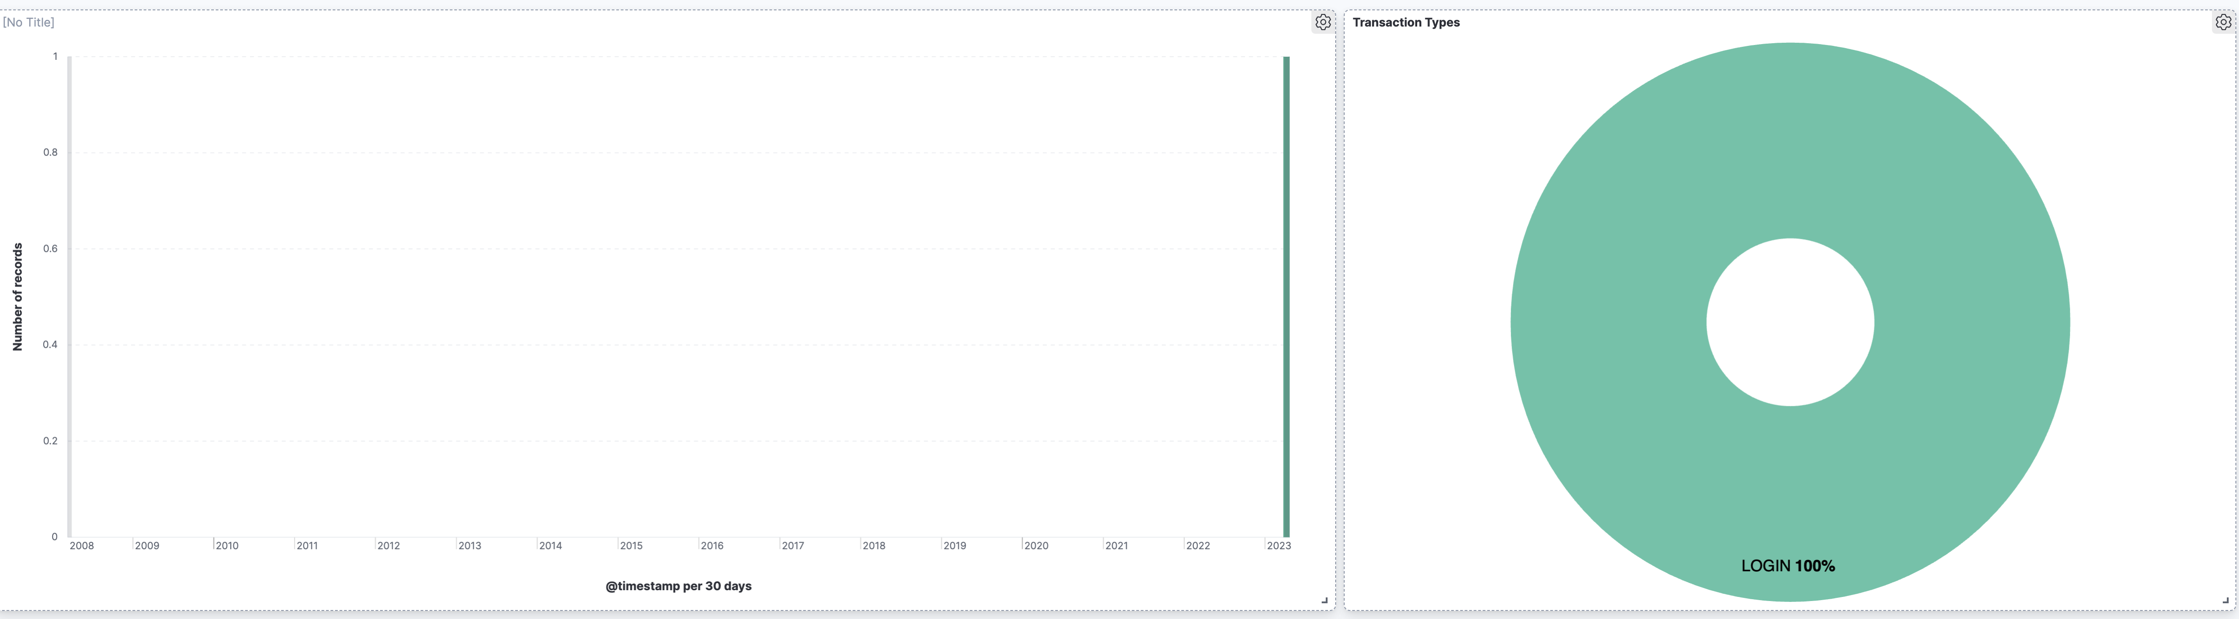Click resize handle of Transaction Types panel

(2225, 600)
